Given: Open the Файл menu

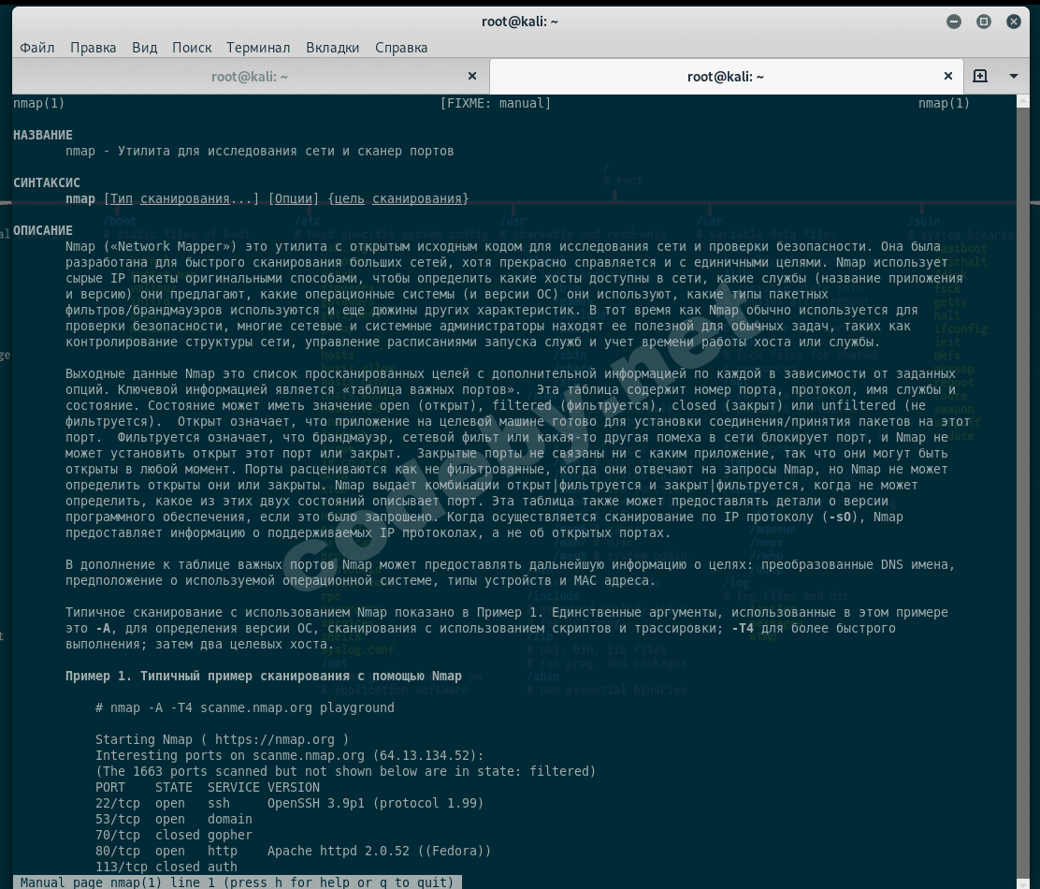Looking at the screenshot, I should (x=37, y=48).
